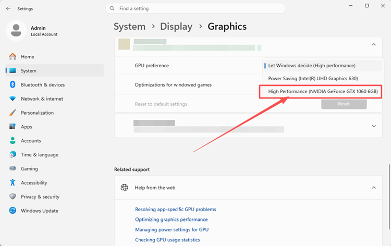Click the Privacy shield icon
The image size is (391, 246).
pos(13,196)
